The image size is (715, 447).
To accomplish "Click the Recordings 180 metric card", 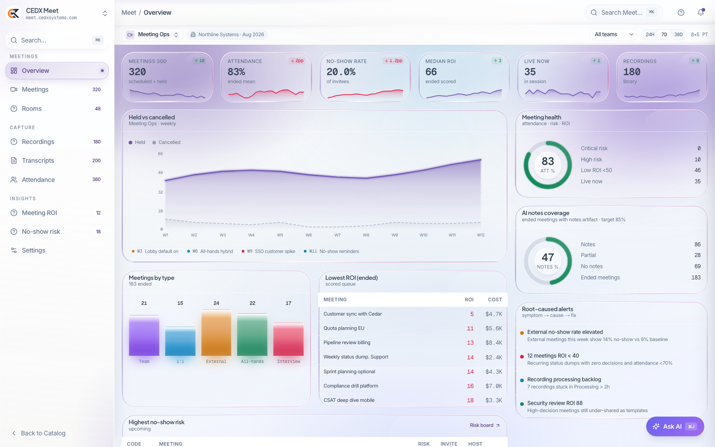I will coord(662,77).
